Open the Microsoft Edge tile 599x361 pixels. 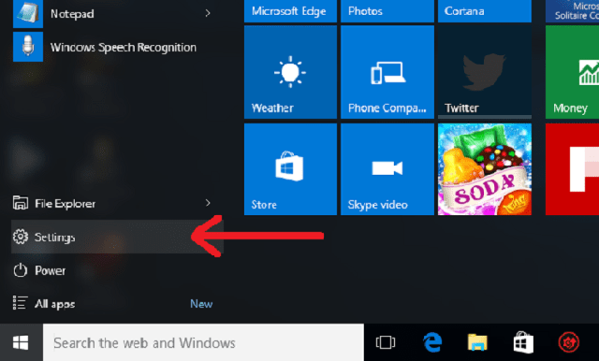coord(290,11)
